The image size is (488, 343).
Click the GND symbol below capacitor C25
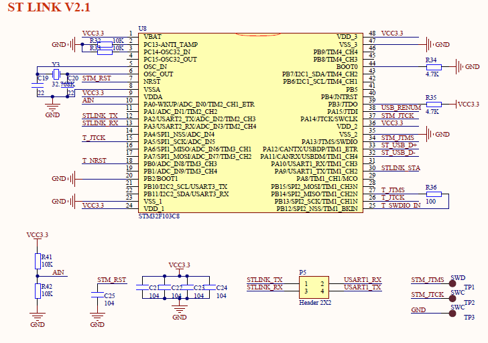97,316
